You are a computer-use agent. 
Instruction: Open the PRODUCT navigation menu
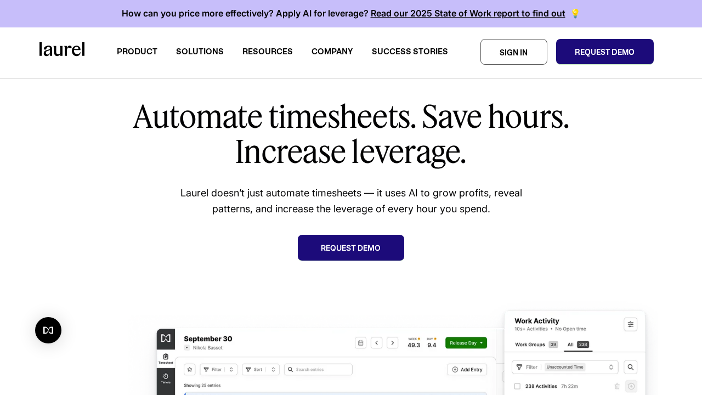[137, 52]
